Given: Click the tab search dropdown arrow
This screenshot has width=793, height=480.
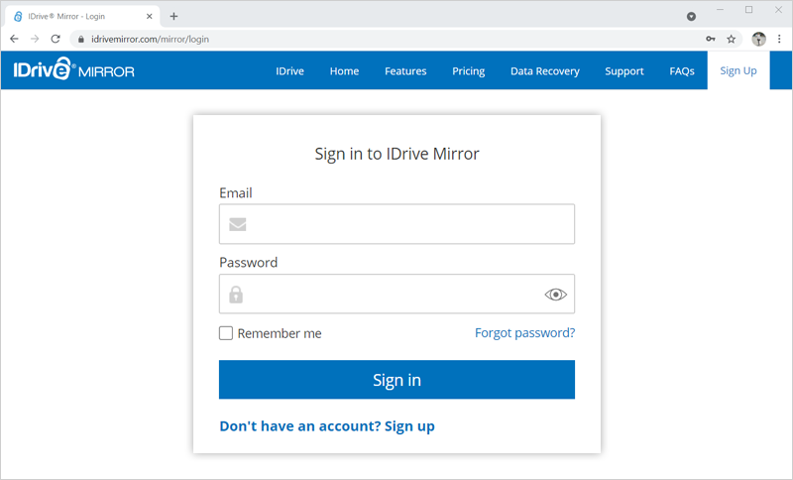Looking at the screenshot, I should 691,16.
